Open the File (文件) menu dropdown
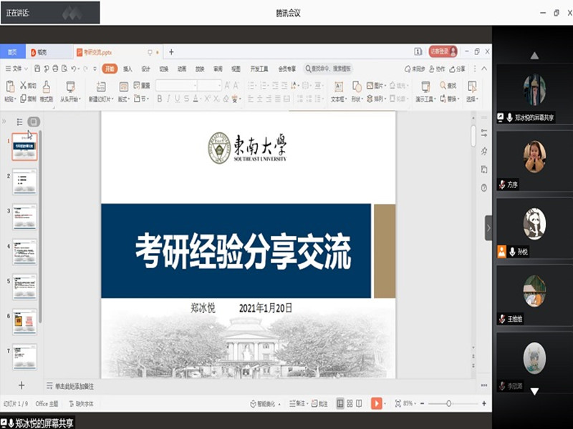The width and height of the screenshot is (573, 429). [17, 69]
